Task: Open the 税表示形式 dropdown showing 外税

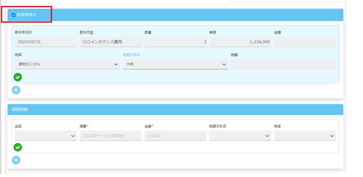Action: pos(175,64)
